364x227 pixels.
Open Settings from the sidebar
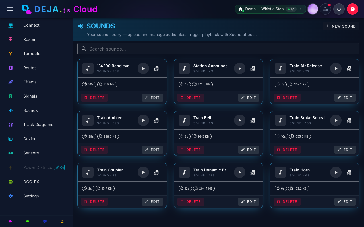(36, 196)
